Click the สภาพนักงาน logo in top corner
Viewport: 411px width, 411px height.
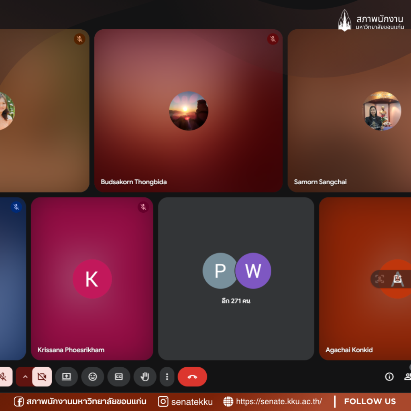pos(370,20)
